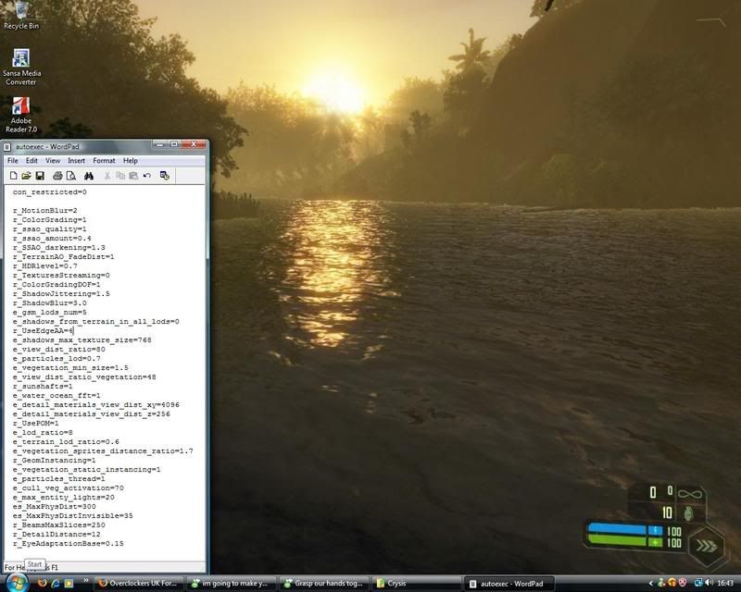Click the taskbar clock showing 16:43
Screen dimensions: 741x592
tap(725, 584)
